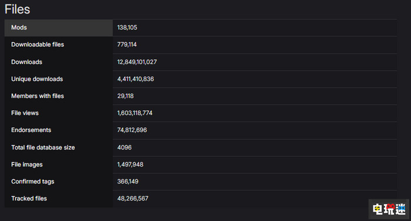Select the Downloads row label
411x221 pixels.
pyautogui.click(x=27, y=62)
